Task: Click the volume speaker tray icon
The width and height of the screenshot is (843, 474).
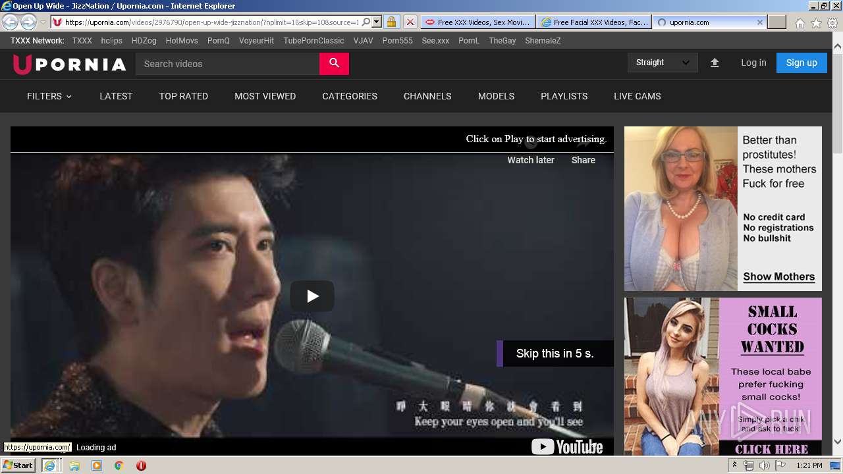Action: [764, 465]
